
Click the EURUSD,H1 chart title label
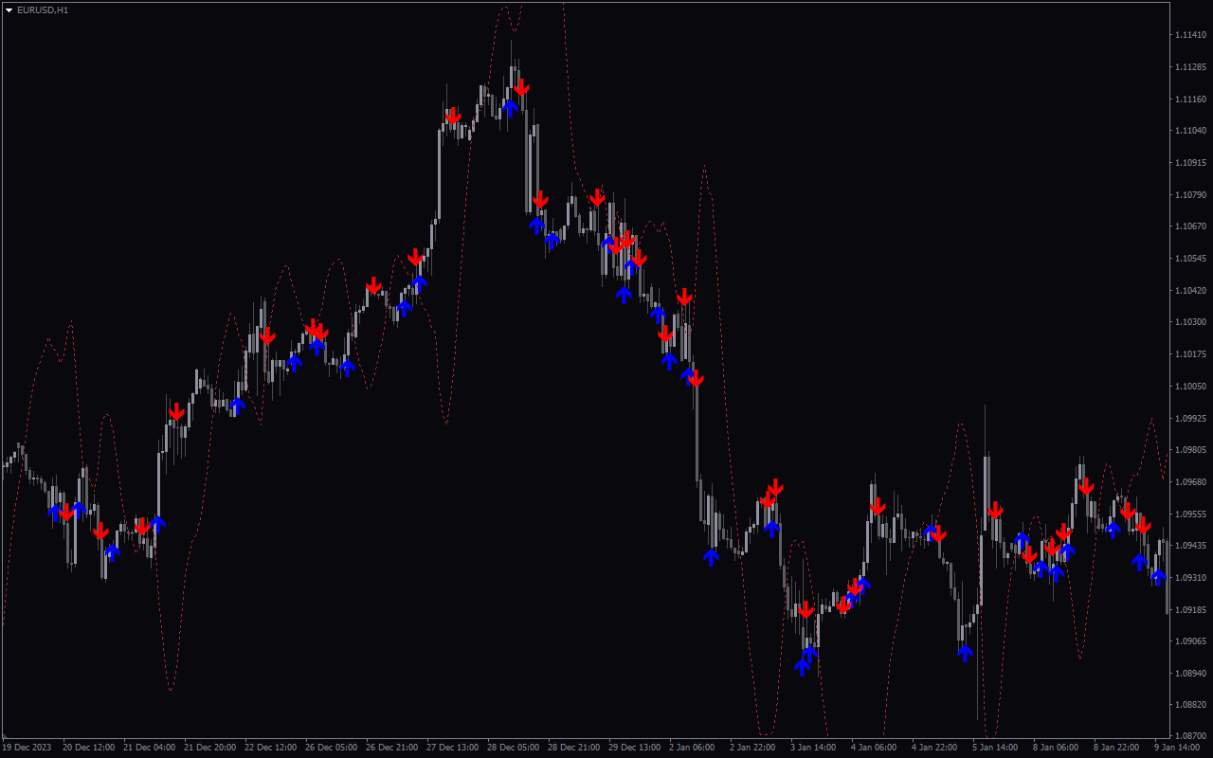(43, 9)
